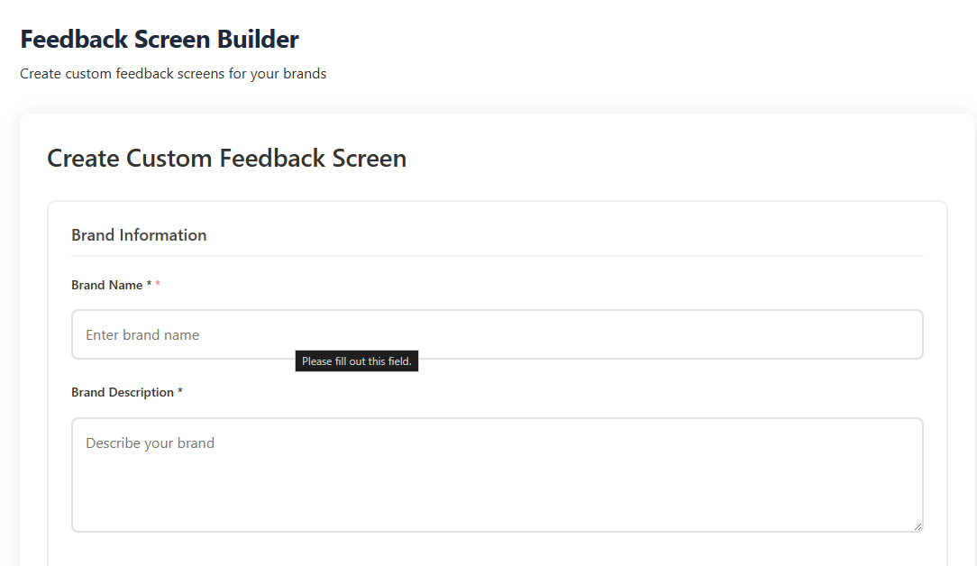977x566 pixels.
Task: Click the "Enter brand name" placeholder text
Action: 142,335
